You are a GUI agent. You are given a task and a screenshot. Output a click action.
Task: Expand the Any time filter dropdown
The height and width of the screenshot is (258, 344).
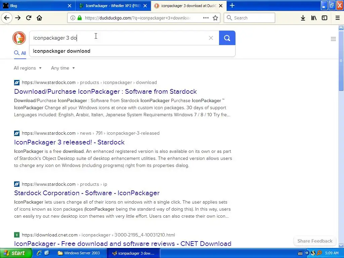(x=63, y=68)
